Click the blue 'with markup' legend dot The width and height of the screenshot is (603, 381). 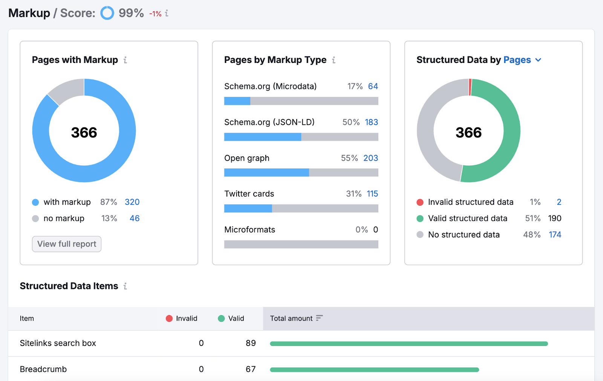(35, 202)
